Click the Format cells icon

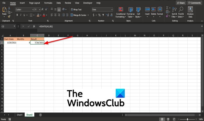click(x=160, y=9)
